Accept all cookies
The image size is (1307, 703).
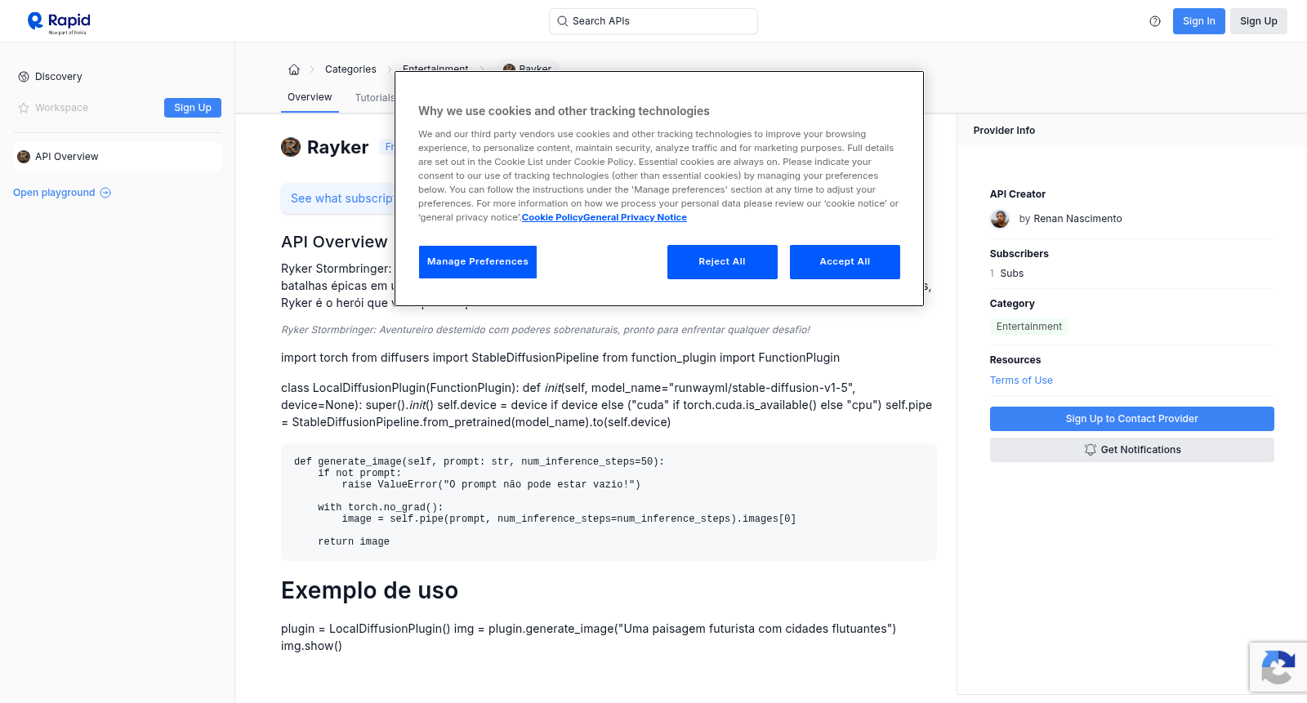click(x=845, y=262)
